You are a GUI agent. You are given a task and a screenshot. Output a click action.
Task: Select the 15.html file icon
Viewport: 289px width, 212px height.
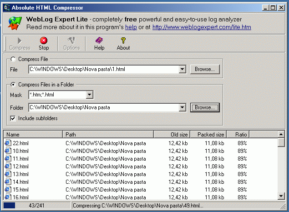point(8,189)
